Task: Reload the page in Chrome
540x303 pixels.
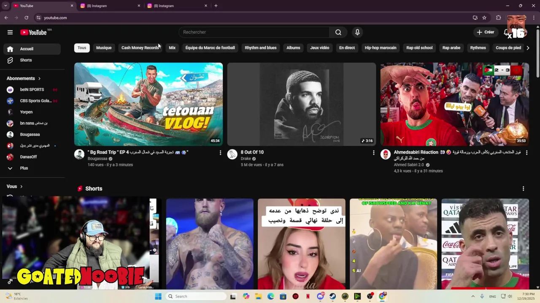Action: [26, 18]
